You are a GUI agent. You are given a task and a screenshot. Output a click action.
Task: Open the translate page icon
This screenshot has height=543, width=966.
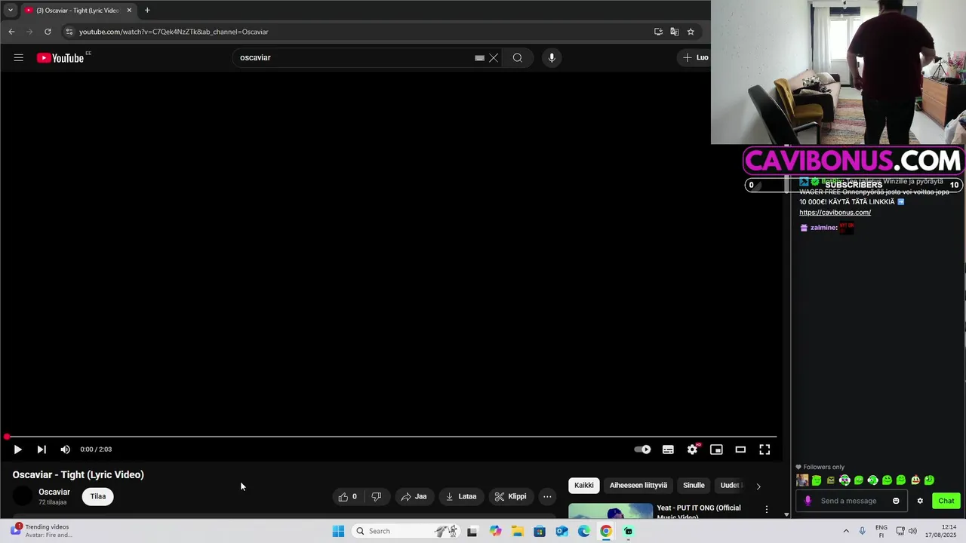(x=674, y=32)
